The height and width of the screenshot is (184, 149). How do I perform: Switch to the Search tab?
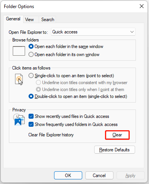pos(47,20)
